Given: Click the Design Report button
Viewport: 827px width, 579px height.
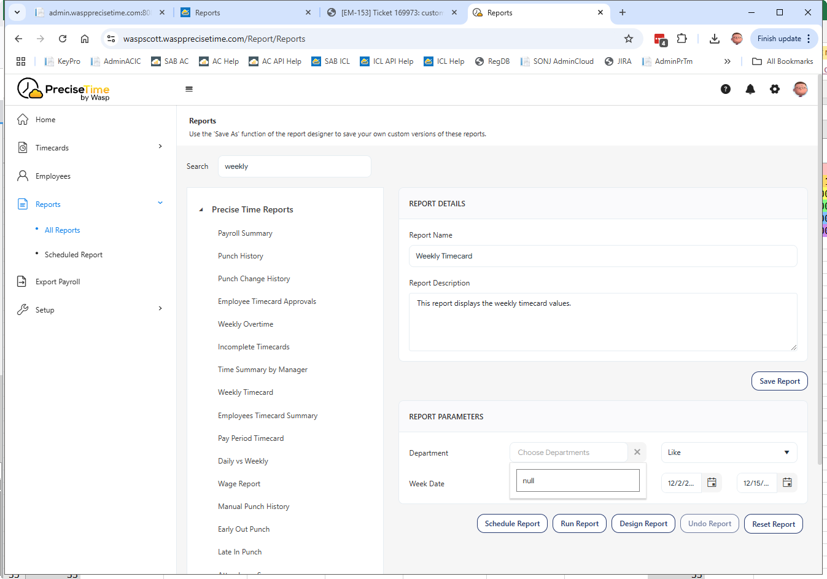Looking at the screenshot, I should pos(643,524).
